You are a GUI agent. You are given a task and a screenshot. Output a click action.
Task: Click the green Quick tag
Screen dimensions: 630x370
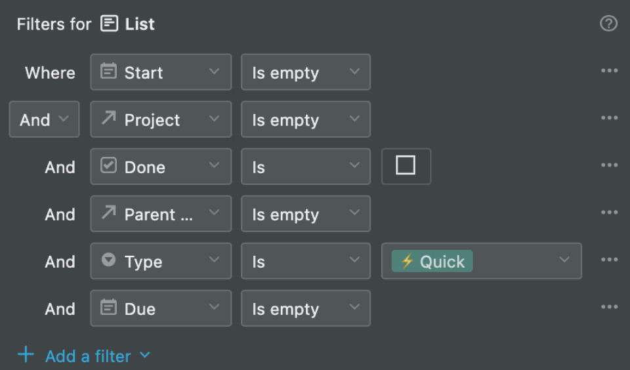pos(432,261)
